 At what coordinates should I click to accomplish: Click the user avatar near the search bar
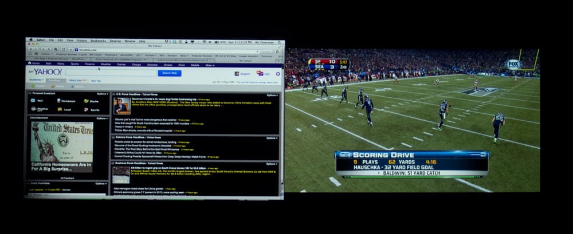coord(237,74)
